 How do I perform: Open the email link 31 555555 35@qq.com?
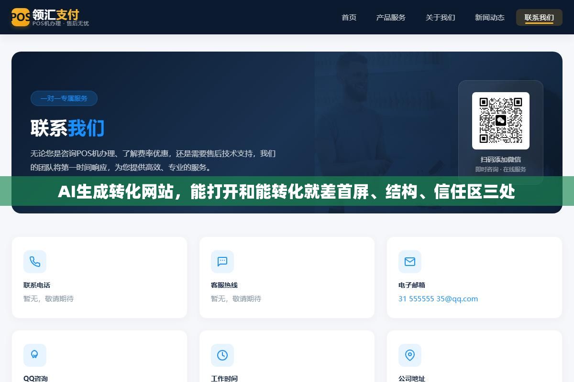coord(438,298)
